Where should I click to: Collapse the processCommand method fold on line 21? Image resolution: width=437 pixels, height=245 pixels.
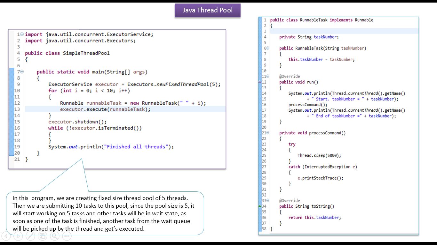(x=268, y=133)
